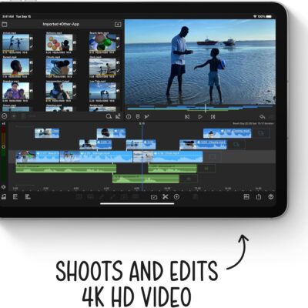
Task: Open the library search magnifier
Action: pyautogui.click(x=109, y=116)
